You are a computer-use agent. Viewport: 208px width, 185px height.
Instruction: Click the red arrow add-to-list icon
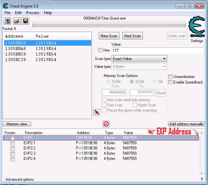pyautogui.click(x=96, y=112)
